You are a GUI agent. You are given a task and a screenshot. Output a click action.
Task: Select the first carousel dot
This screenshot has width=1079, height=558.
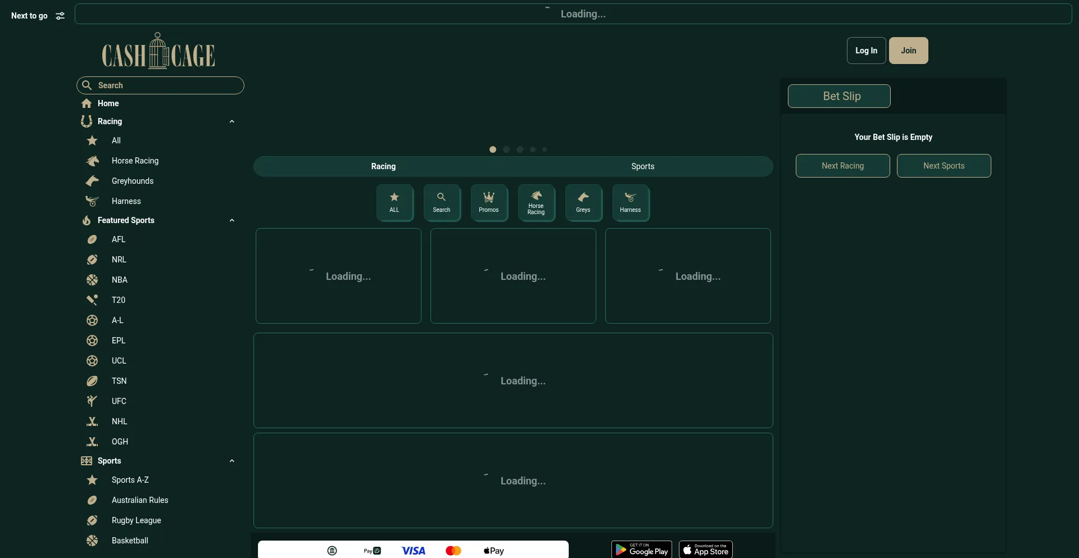click(493, 149)
